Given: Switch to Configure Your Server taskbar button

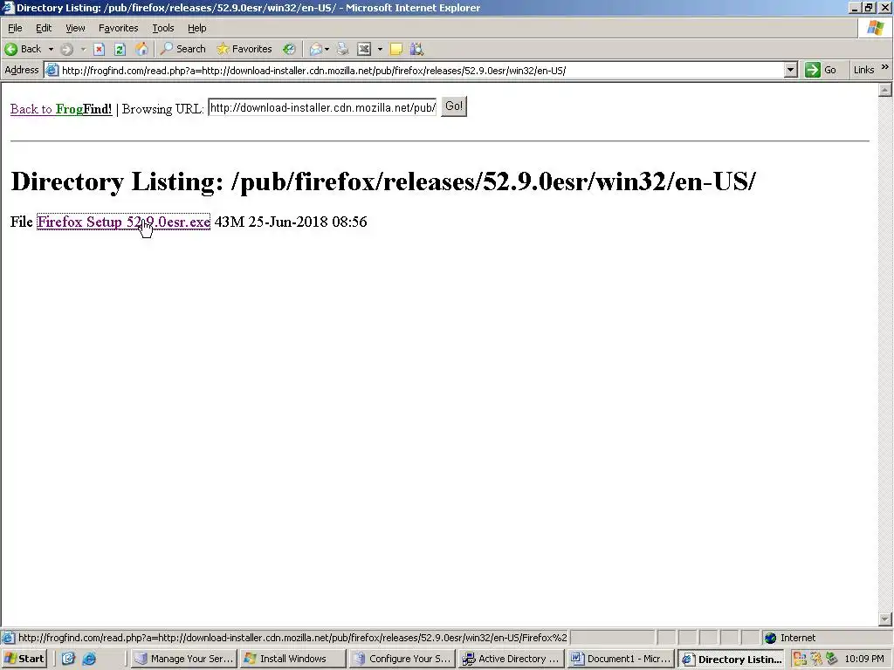Looking at the screenshot, I should point(402,659).
